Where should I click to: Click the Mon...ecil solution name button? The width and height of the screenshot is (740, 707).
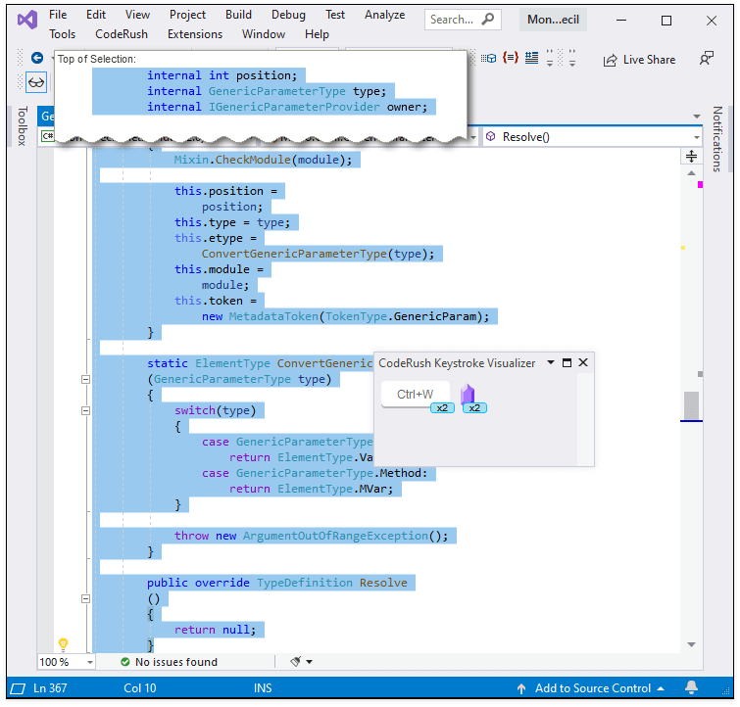(553, 20)
